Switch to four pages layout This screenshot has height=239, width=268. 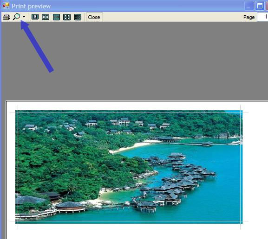[67, 17]
